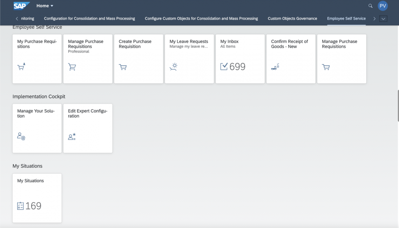Open the tab overflow dropdown chevron
Viewport: 399px width, 228px height.
[x=383, y=19]
